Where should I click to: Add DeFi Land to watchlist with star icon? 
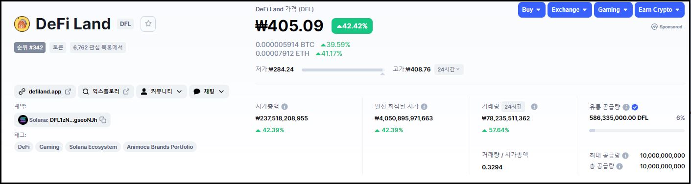pos(148,24)
